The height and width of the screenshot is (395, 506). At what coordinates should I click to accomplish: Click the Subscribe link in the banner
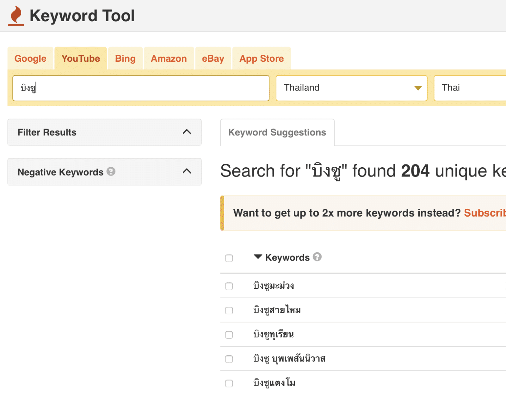(x=484, y=213)
